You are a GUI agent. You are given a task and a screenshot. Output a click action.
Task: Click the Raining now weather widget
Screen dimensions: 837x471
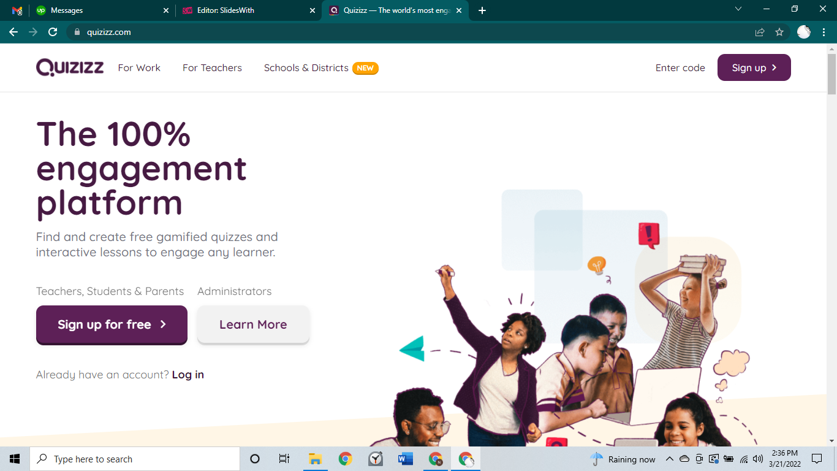tap(623, 459)
